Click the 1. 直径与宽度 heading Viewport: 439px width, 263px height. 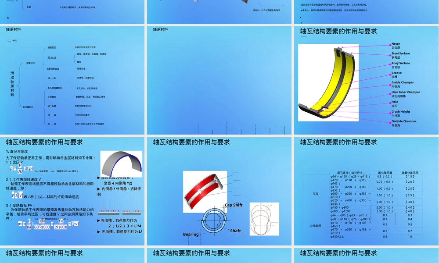coord(17,152)
